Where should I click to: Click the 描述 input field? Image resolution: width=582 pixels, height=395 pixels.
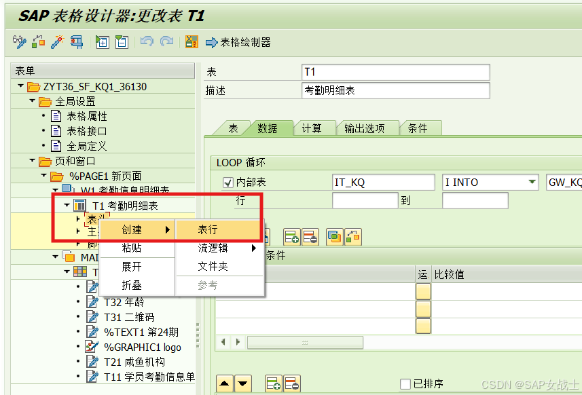[396, 90]
